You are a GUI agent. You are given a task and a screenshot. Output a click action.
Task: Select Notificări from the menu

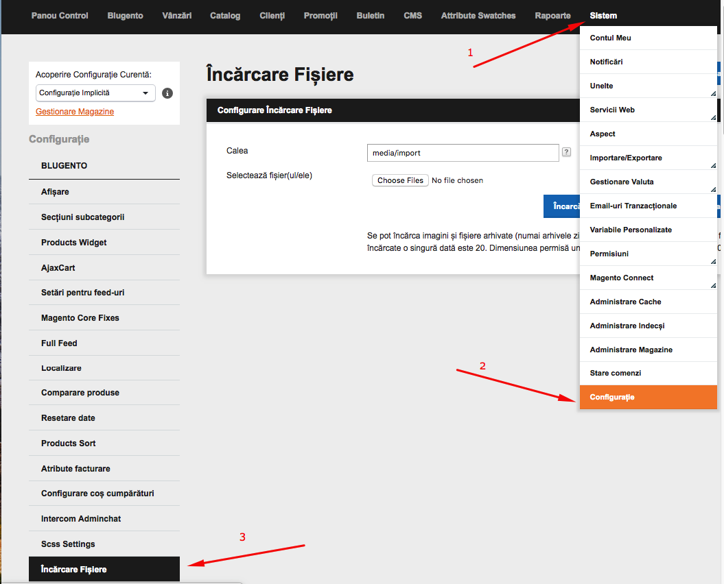tap(648, 62)
